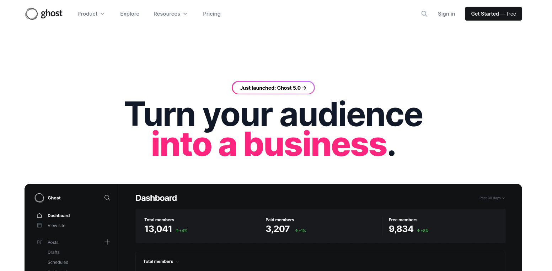Click the Ghost circle logo in dashboard sidebar
The image size is (552, 271).
(39, 198)
